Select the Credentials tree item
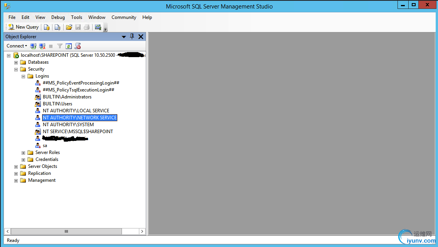Screen dimensions: 438x247 click(x=47, y=159)
